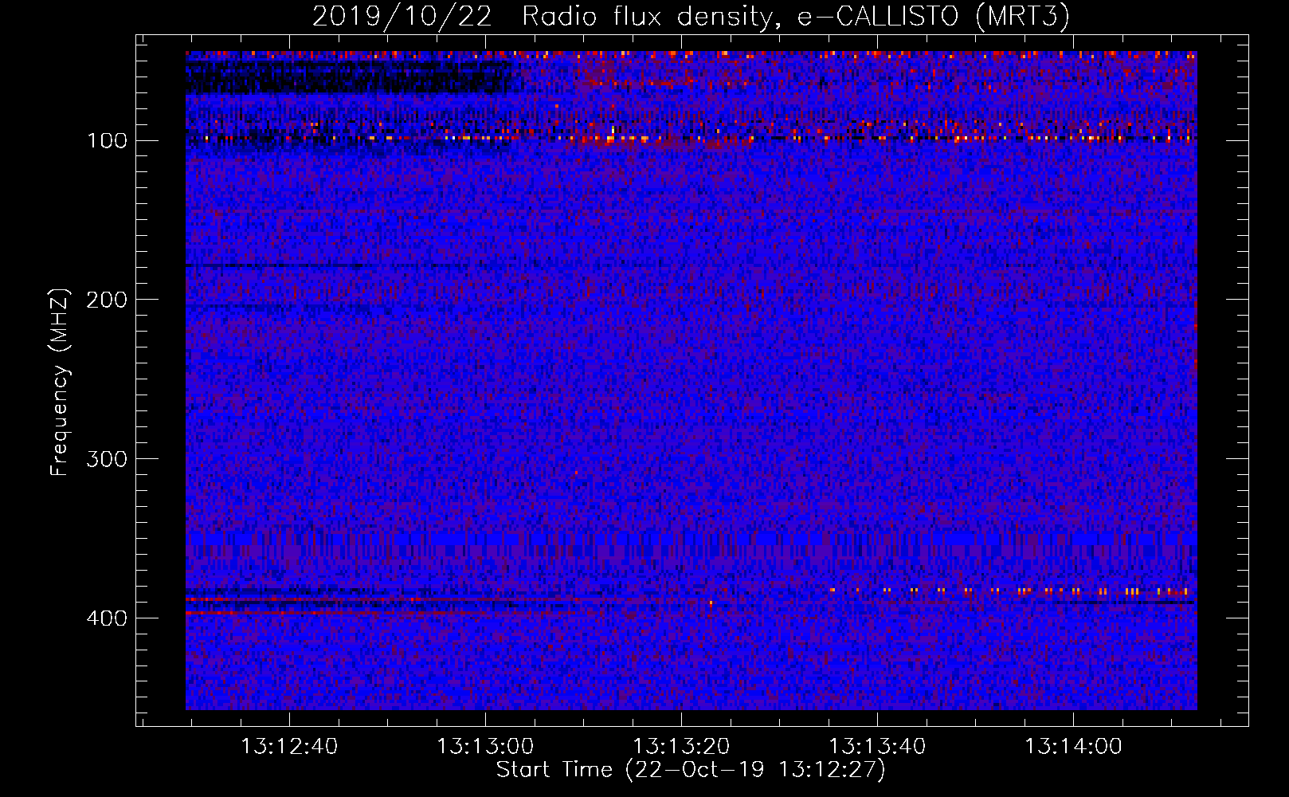The height and width of the screenshot is (797, 1289).
Task: Click the 300 frequency tick label
Action: click(x=108, y=459)
